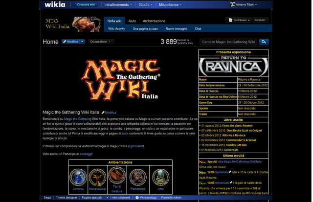Viewport: 313px width, 202px height.
Task: Click the pencil icon beside the Home Modifica button
Action: tap(65, 42)
